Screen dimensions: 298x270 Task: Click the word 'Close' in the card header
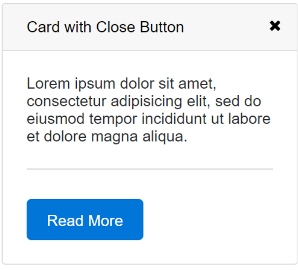115,27
